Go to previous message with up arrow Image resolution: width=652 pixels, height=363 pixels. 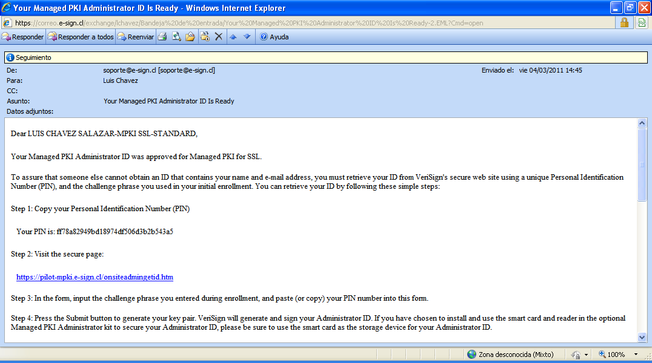click(233, 37)
